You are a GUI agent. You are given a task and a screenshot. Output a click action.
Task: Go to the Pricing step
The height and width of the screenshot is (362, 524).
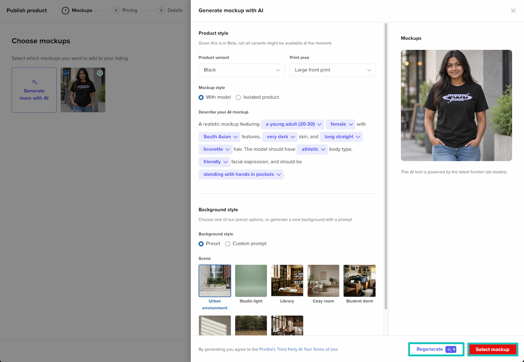point(125,10)
